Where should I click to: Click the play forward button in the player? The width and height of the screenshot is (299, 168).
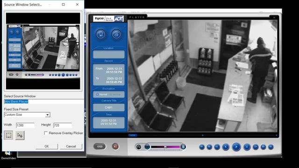pyautogui.click(x=236, y=147)
